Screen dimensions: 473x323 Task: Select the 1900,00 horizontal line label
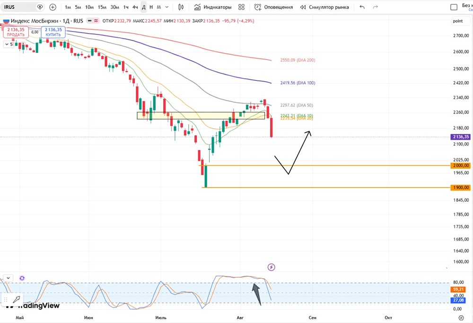click(461, 187)
